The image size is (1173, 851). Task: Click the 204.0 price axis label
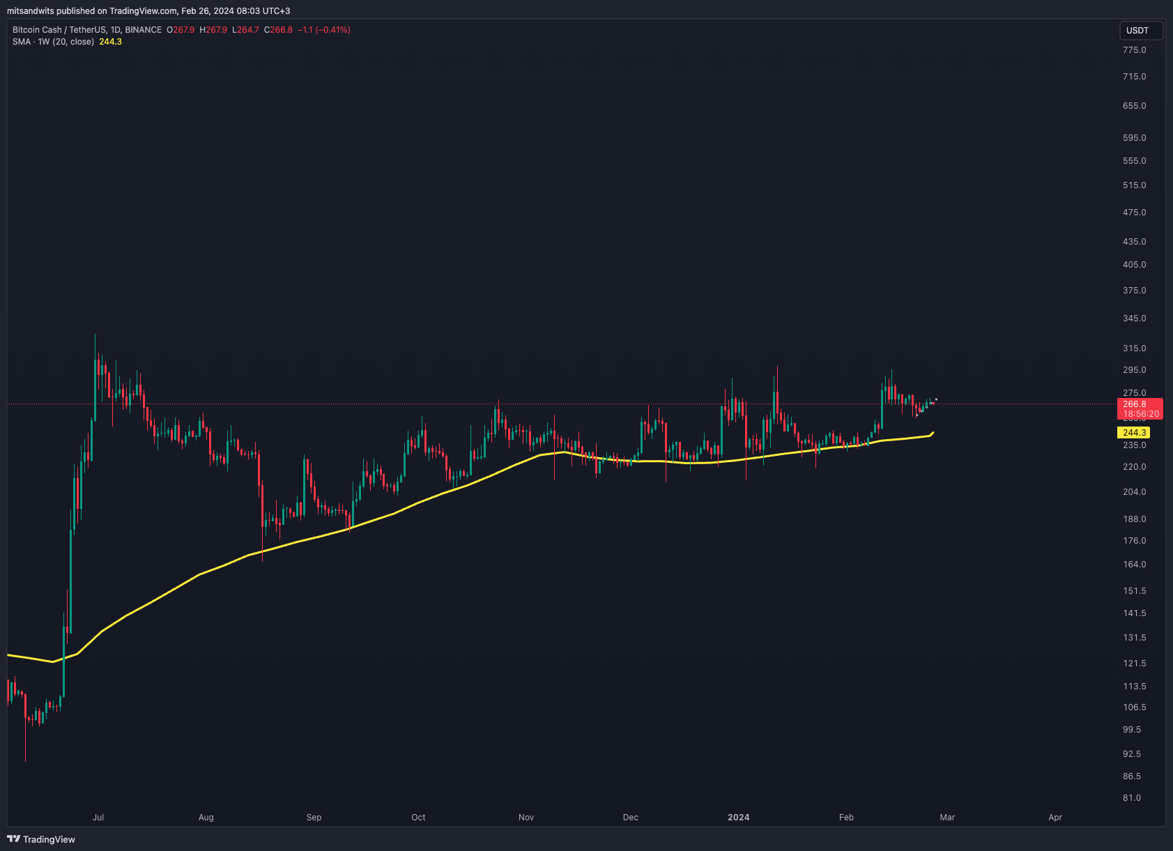tap(1135, 492)
